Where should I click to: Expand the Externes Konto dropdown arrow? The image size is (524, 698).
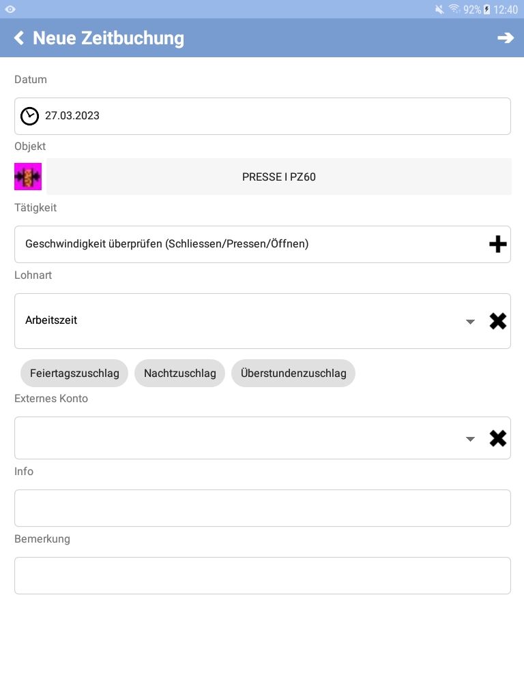470,440
